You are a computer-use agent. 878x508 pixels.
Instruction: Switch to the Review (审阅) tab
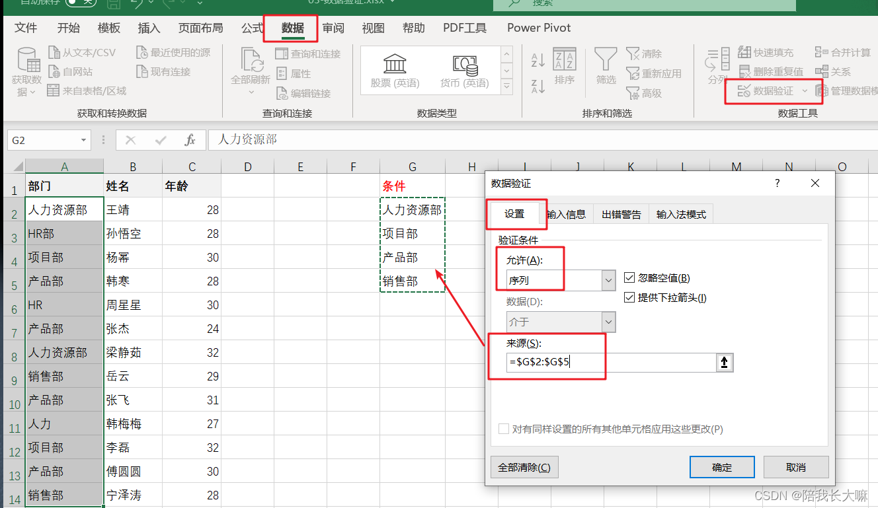click(333, 28)
